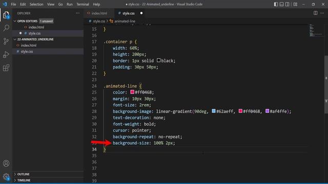Click the vertical editor scrollbar
The width and height of the screenshot is (328, 184).
[326, 84]
